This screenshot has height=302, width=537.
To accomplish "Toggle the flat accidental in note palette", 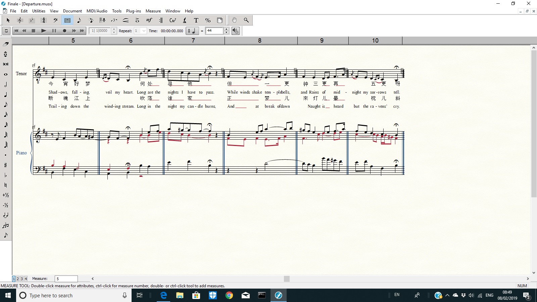I will (6, 175).
